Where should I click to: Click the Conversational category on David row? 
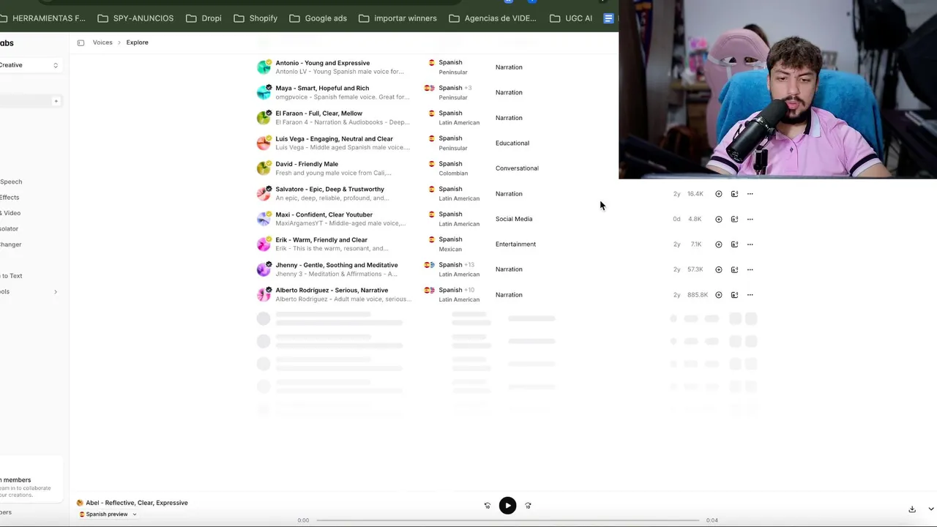[x=517, y=168]
